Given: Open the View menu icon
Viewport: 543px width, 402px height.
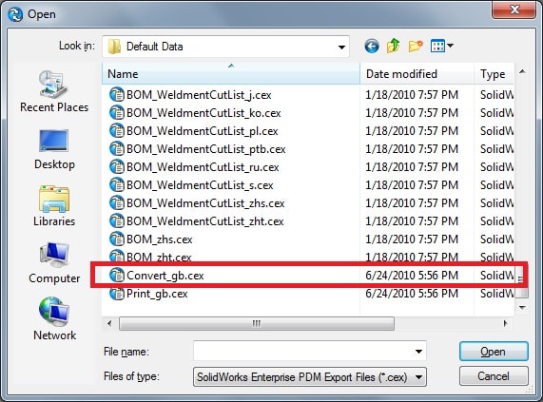Looking at the screenshot, I should pos(441,46).
